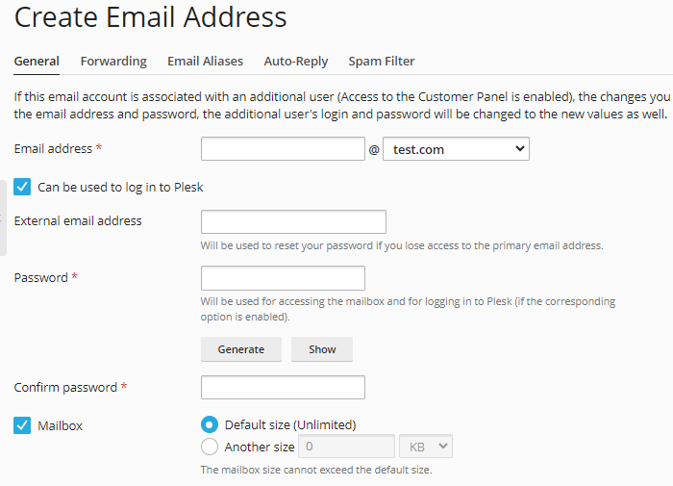
Task: Click the Another size number field
Action: (347, 447)
